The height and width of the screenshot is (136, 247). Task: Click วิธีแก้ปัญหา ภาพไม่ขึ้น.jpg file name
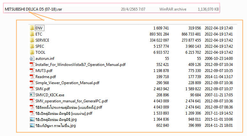[56, 125]
